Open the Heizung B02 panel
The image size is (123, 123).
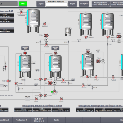point(56,48)
